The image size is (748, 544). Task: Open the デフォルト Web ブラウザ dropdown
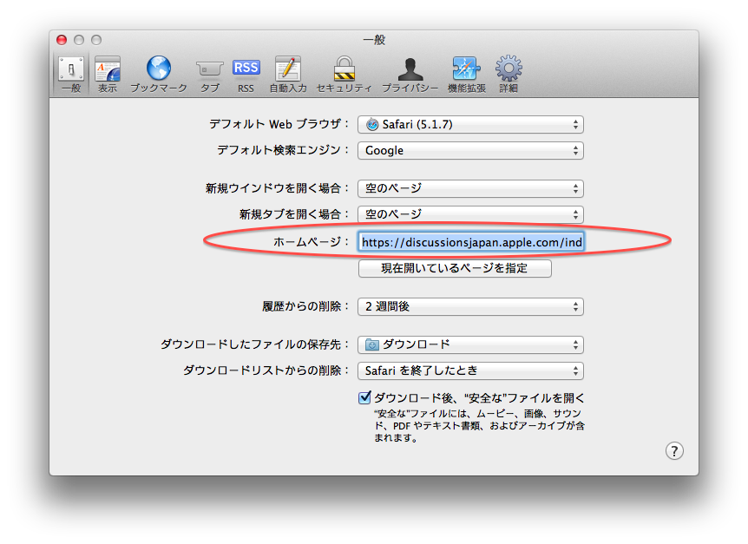point(470,124)
